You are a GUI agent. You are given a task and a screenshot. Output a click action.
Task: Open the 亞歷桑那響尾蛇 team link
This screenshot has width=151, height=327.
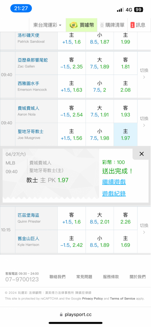tap(33, 60)
